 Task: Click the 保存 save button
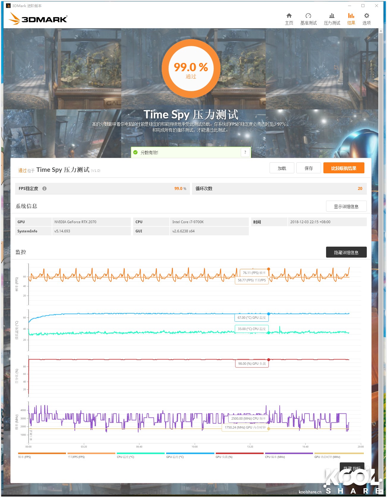pos(309,168)
